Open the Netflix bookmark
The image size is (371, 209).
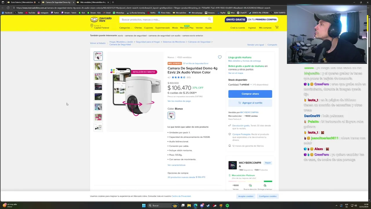pos(151,13)
